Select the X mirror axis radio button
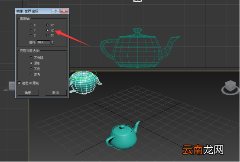 pyautogui.click(x=31, y=25)
